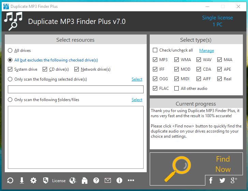Click the selected drives text field

tap(76, 89)
